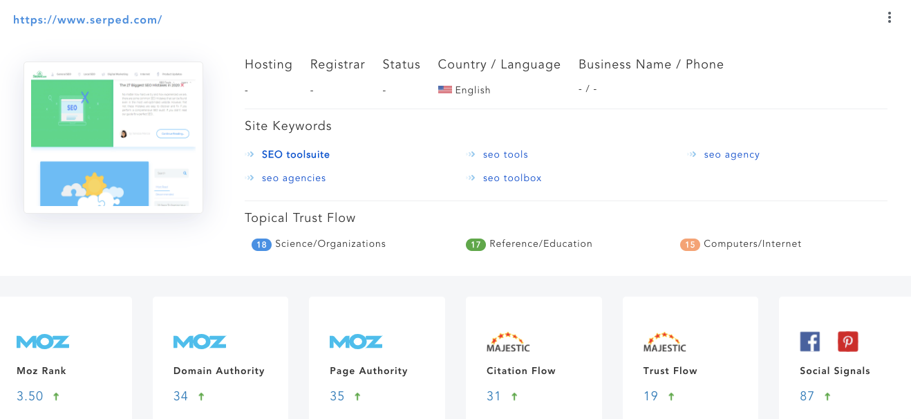Open the three-dot options menu
The image size is (911, 419).
pos(890,18)
